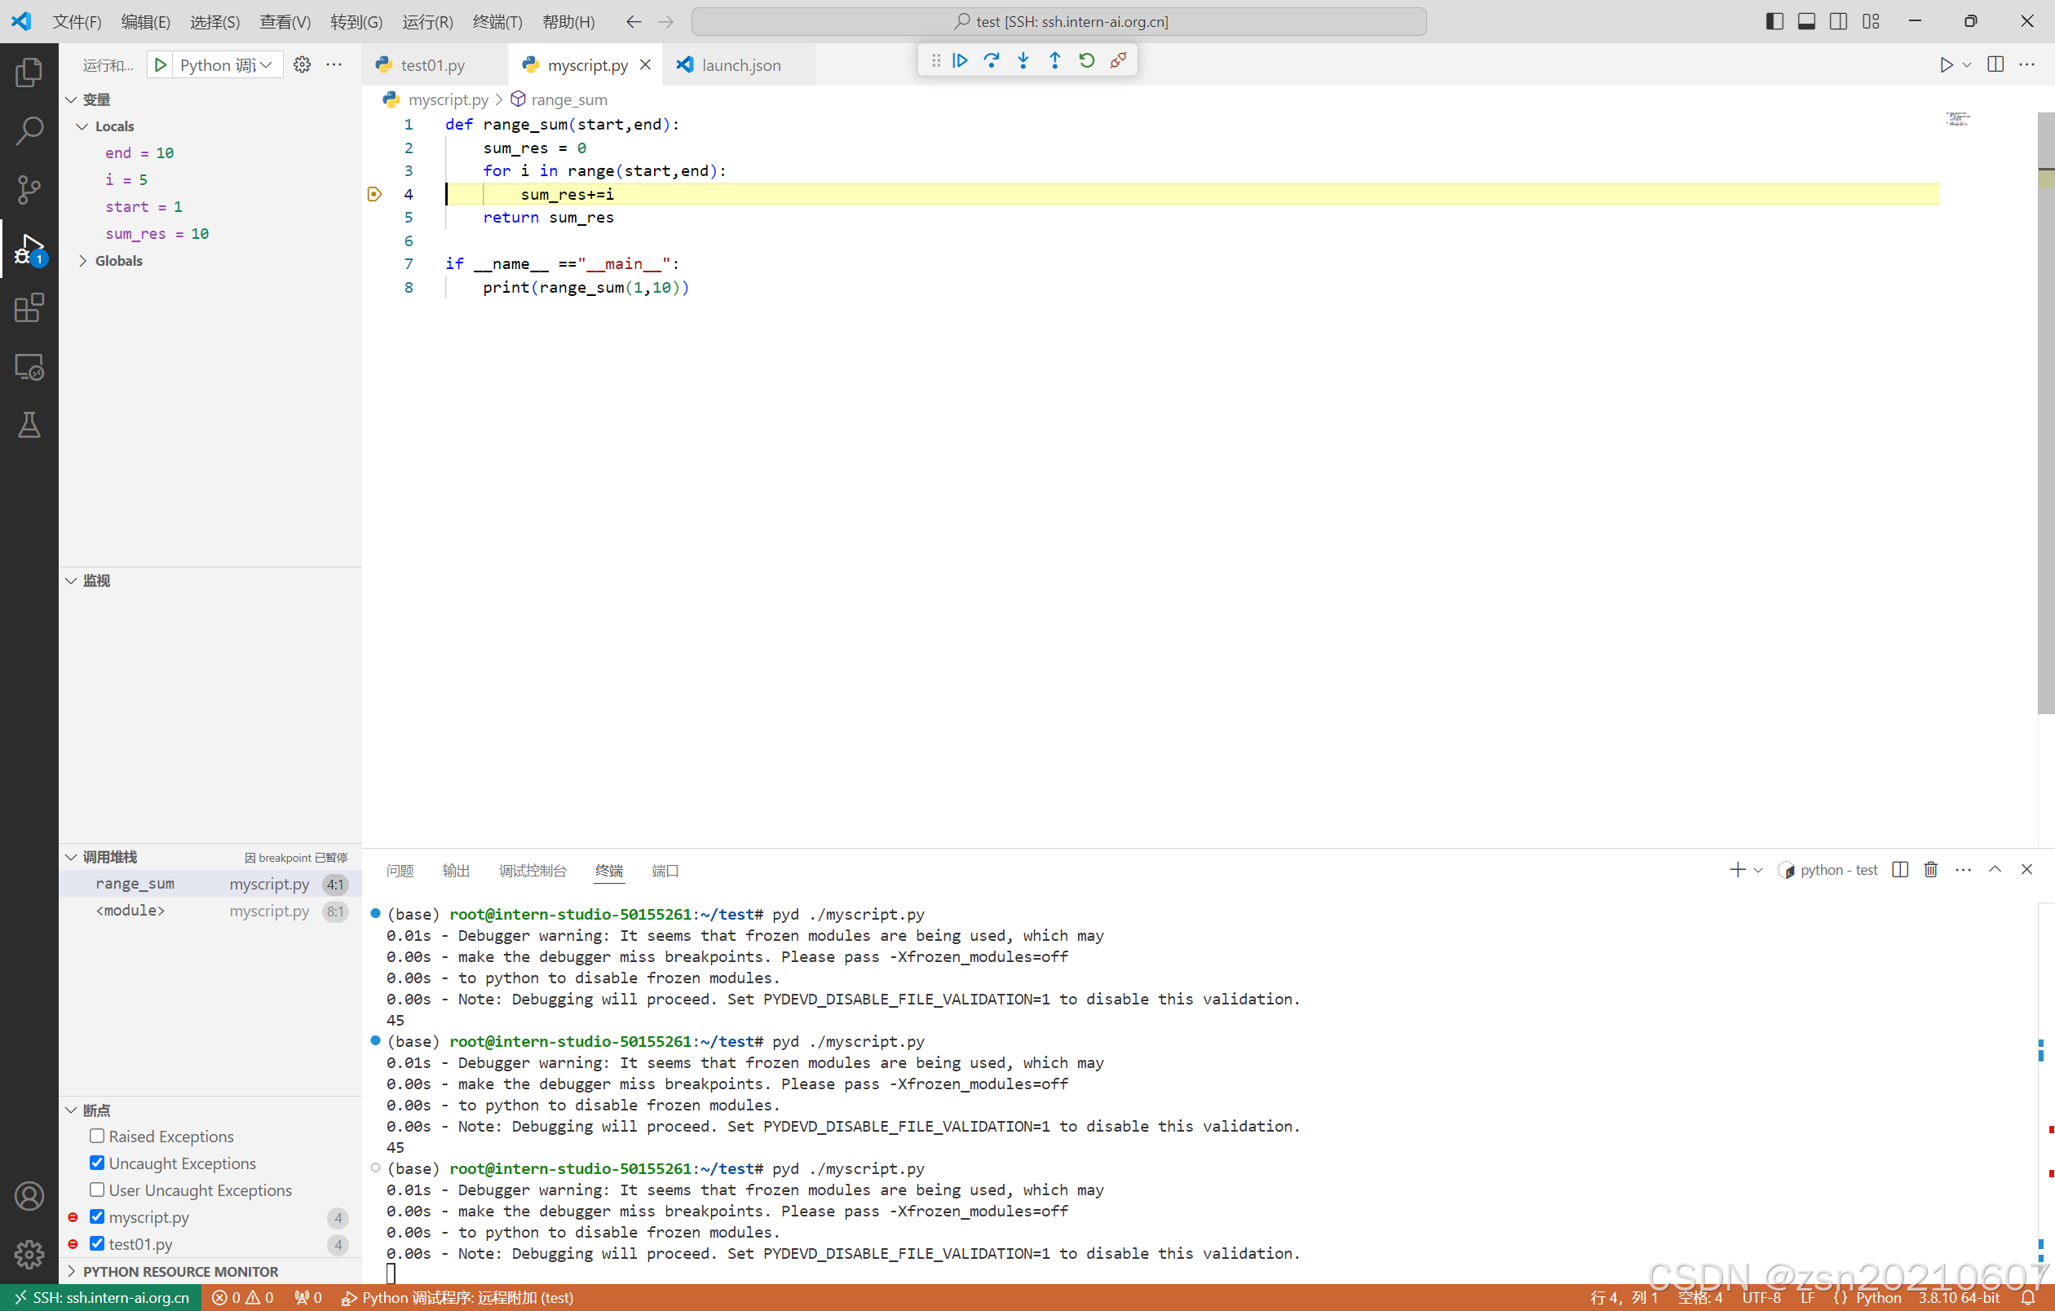Image resolution: width=2055 pixels, height=1311 pixels.
Task: Click the red Disconnect debugger icon
Action: pos(1119,60)
